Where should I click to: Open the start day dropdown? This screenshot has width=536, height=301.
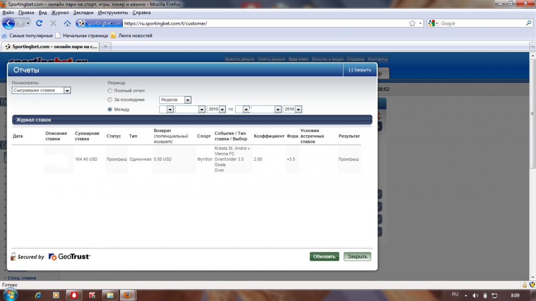166,109
